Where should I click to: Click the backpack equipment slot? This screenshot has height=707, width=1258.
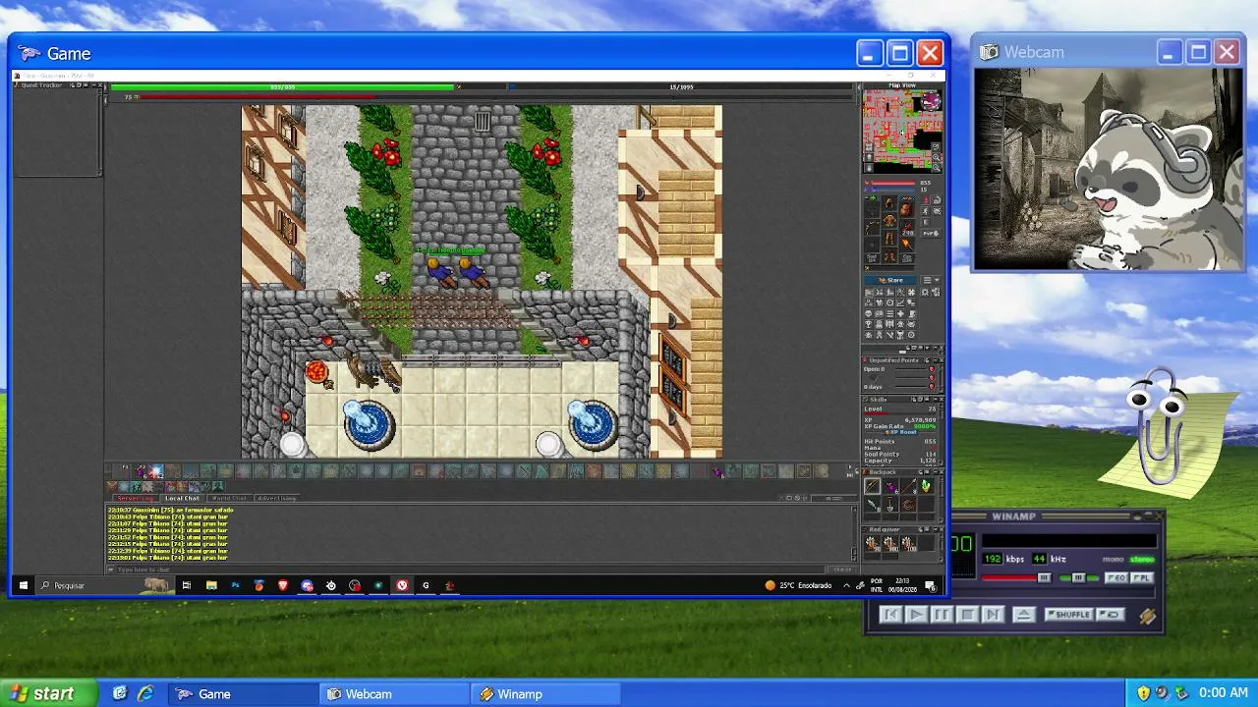[x=906, y=210]
